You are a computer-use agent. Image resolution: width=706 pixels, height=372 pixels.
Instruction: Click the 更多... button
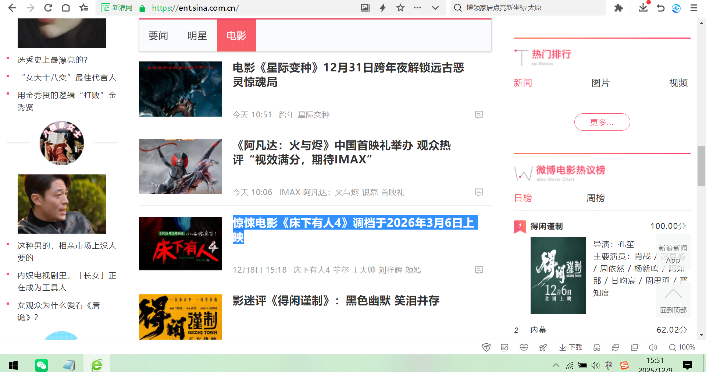click(602, 122)
